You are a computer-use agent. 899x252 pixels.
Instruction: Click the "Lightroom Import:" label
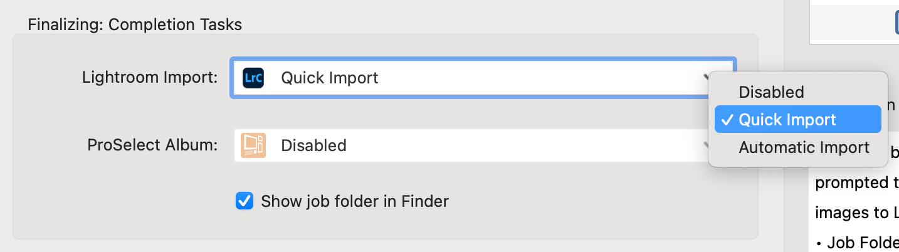point(150,78)
